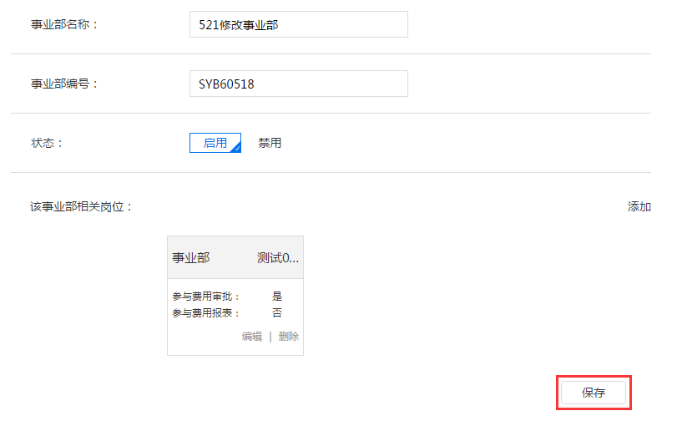Click 添加 to add a position

pos(639,206)
